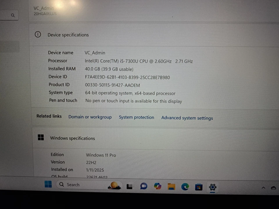Image resolution: width=279 pixels, height=209 pixels.
Task: Open File Explorer from the taskbar
Action: pyautogui.click(x=171, y=187)
